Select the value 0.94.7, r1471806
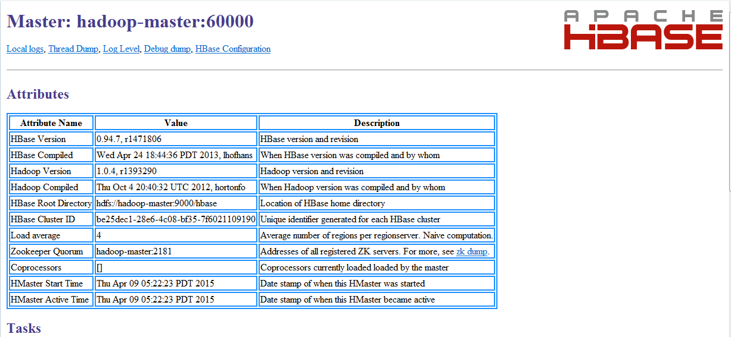731x337 pixels. point(176,139)
